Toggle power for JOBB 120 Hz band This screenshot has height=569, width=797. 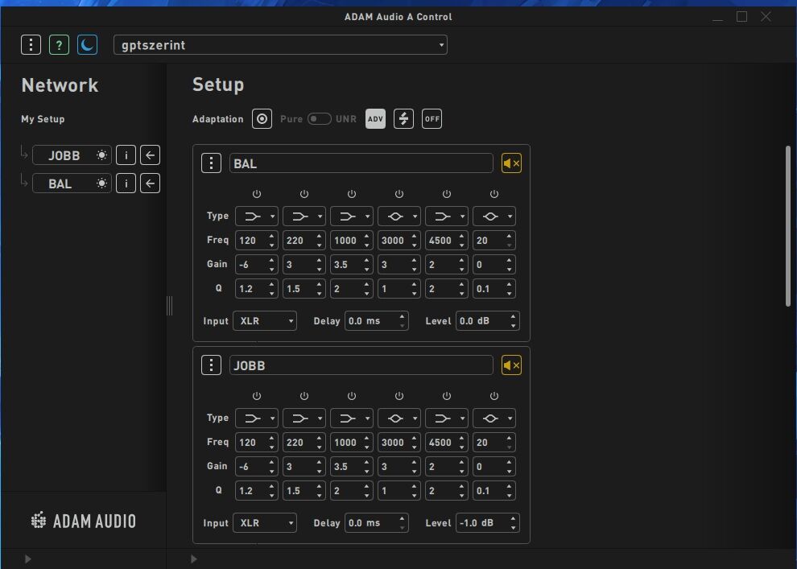click(256, 396)
